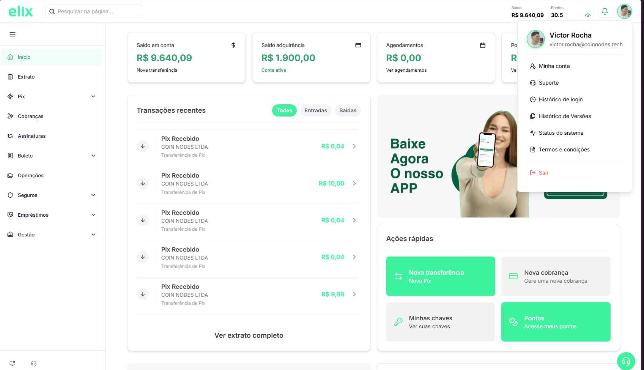Click the Sair logout icon

click(x=533, y=173)
